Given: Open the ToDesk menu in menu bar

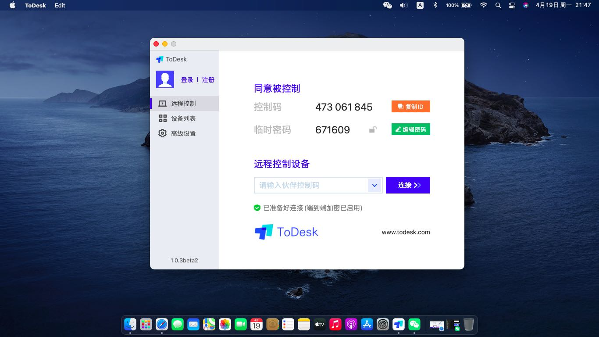Looking at the screenshot, I should click(36, 5).
